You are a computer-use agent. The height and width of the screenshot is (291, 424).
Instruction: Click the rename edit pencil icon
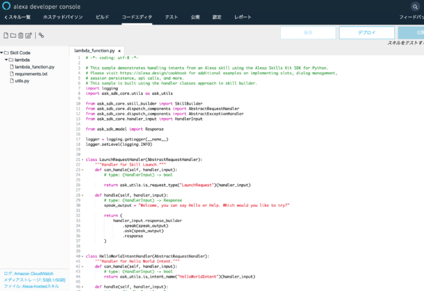coord(28,35)
